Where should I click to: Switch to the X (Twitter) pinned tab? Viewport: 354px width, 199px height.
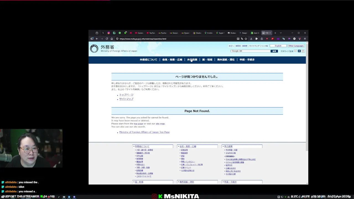coord(103,33)
